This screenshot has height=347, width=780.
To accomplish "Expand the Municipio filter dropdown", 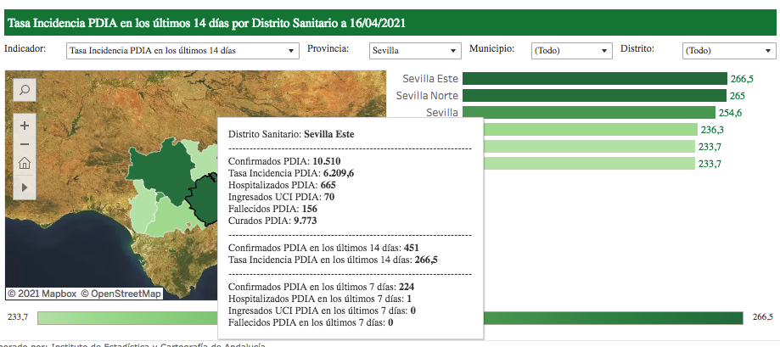I will [x=570, y=51].
